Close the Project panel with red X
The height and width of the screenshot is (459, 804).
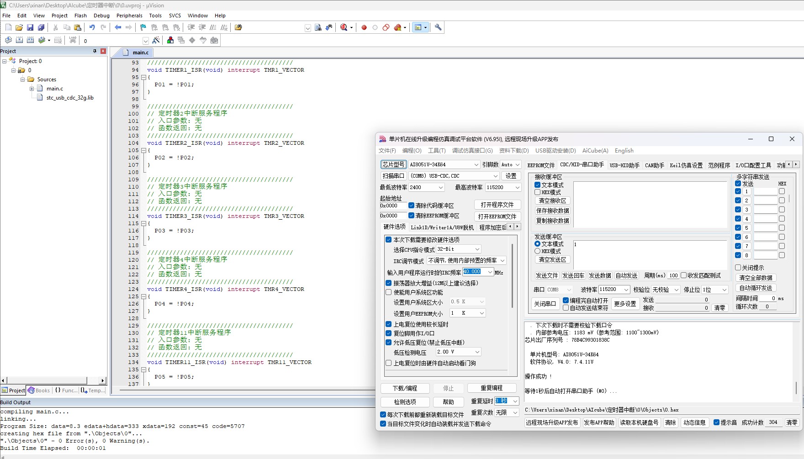[x=103, y=51]
